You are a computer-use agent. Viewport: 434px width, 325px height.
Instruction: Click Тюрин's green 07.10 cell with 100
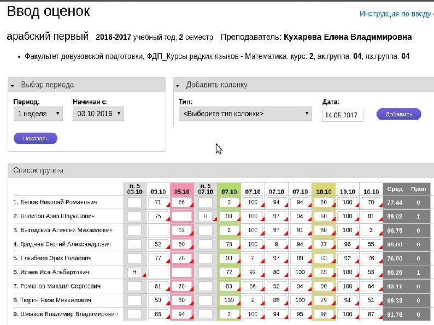click(229, 300)
